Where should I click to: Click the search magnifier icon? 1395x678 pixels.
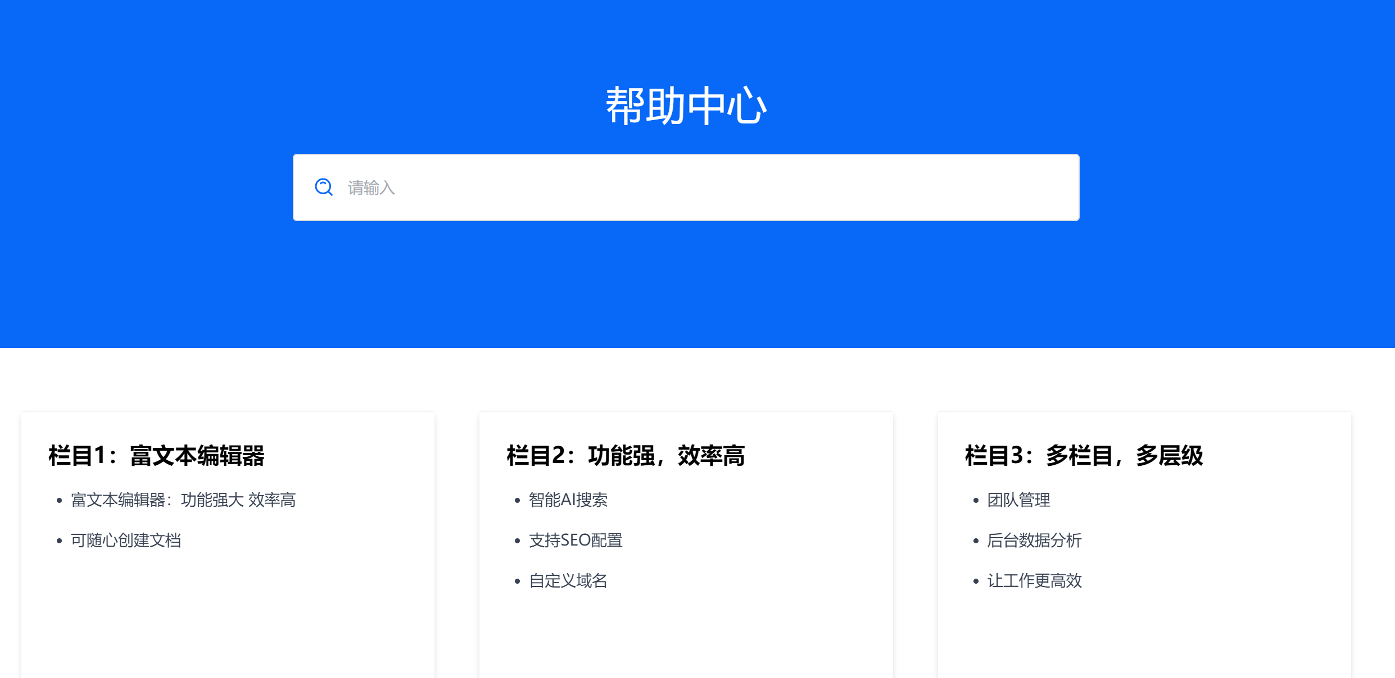point(324,187)
